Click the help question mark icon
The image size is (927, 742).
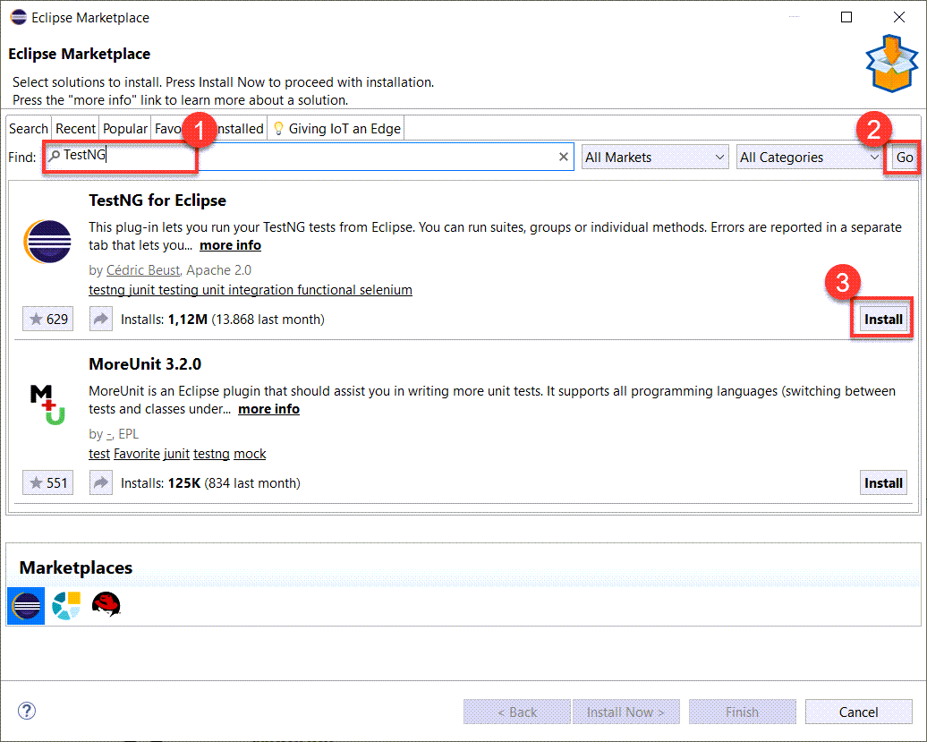(x=27, y=711)
